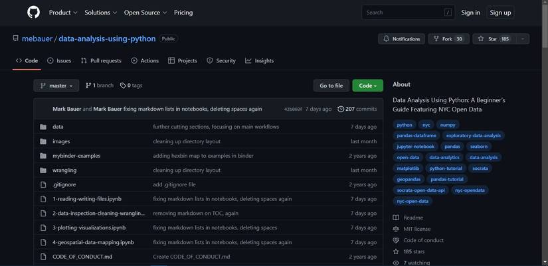Click the bell icon in Notifications
Viewport: 548px width, 266px height.
coord(386,39)
